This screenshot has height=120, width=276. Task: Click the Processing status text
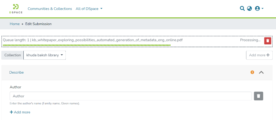coord(250,40)
